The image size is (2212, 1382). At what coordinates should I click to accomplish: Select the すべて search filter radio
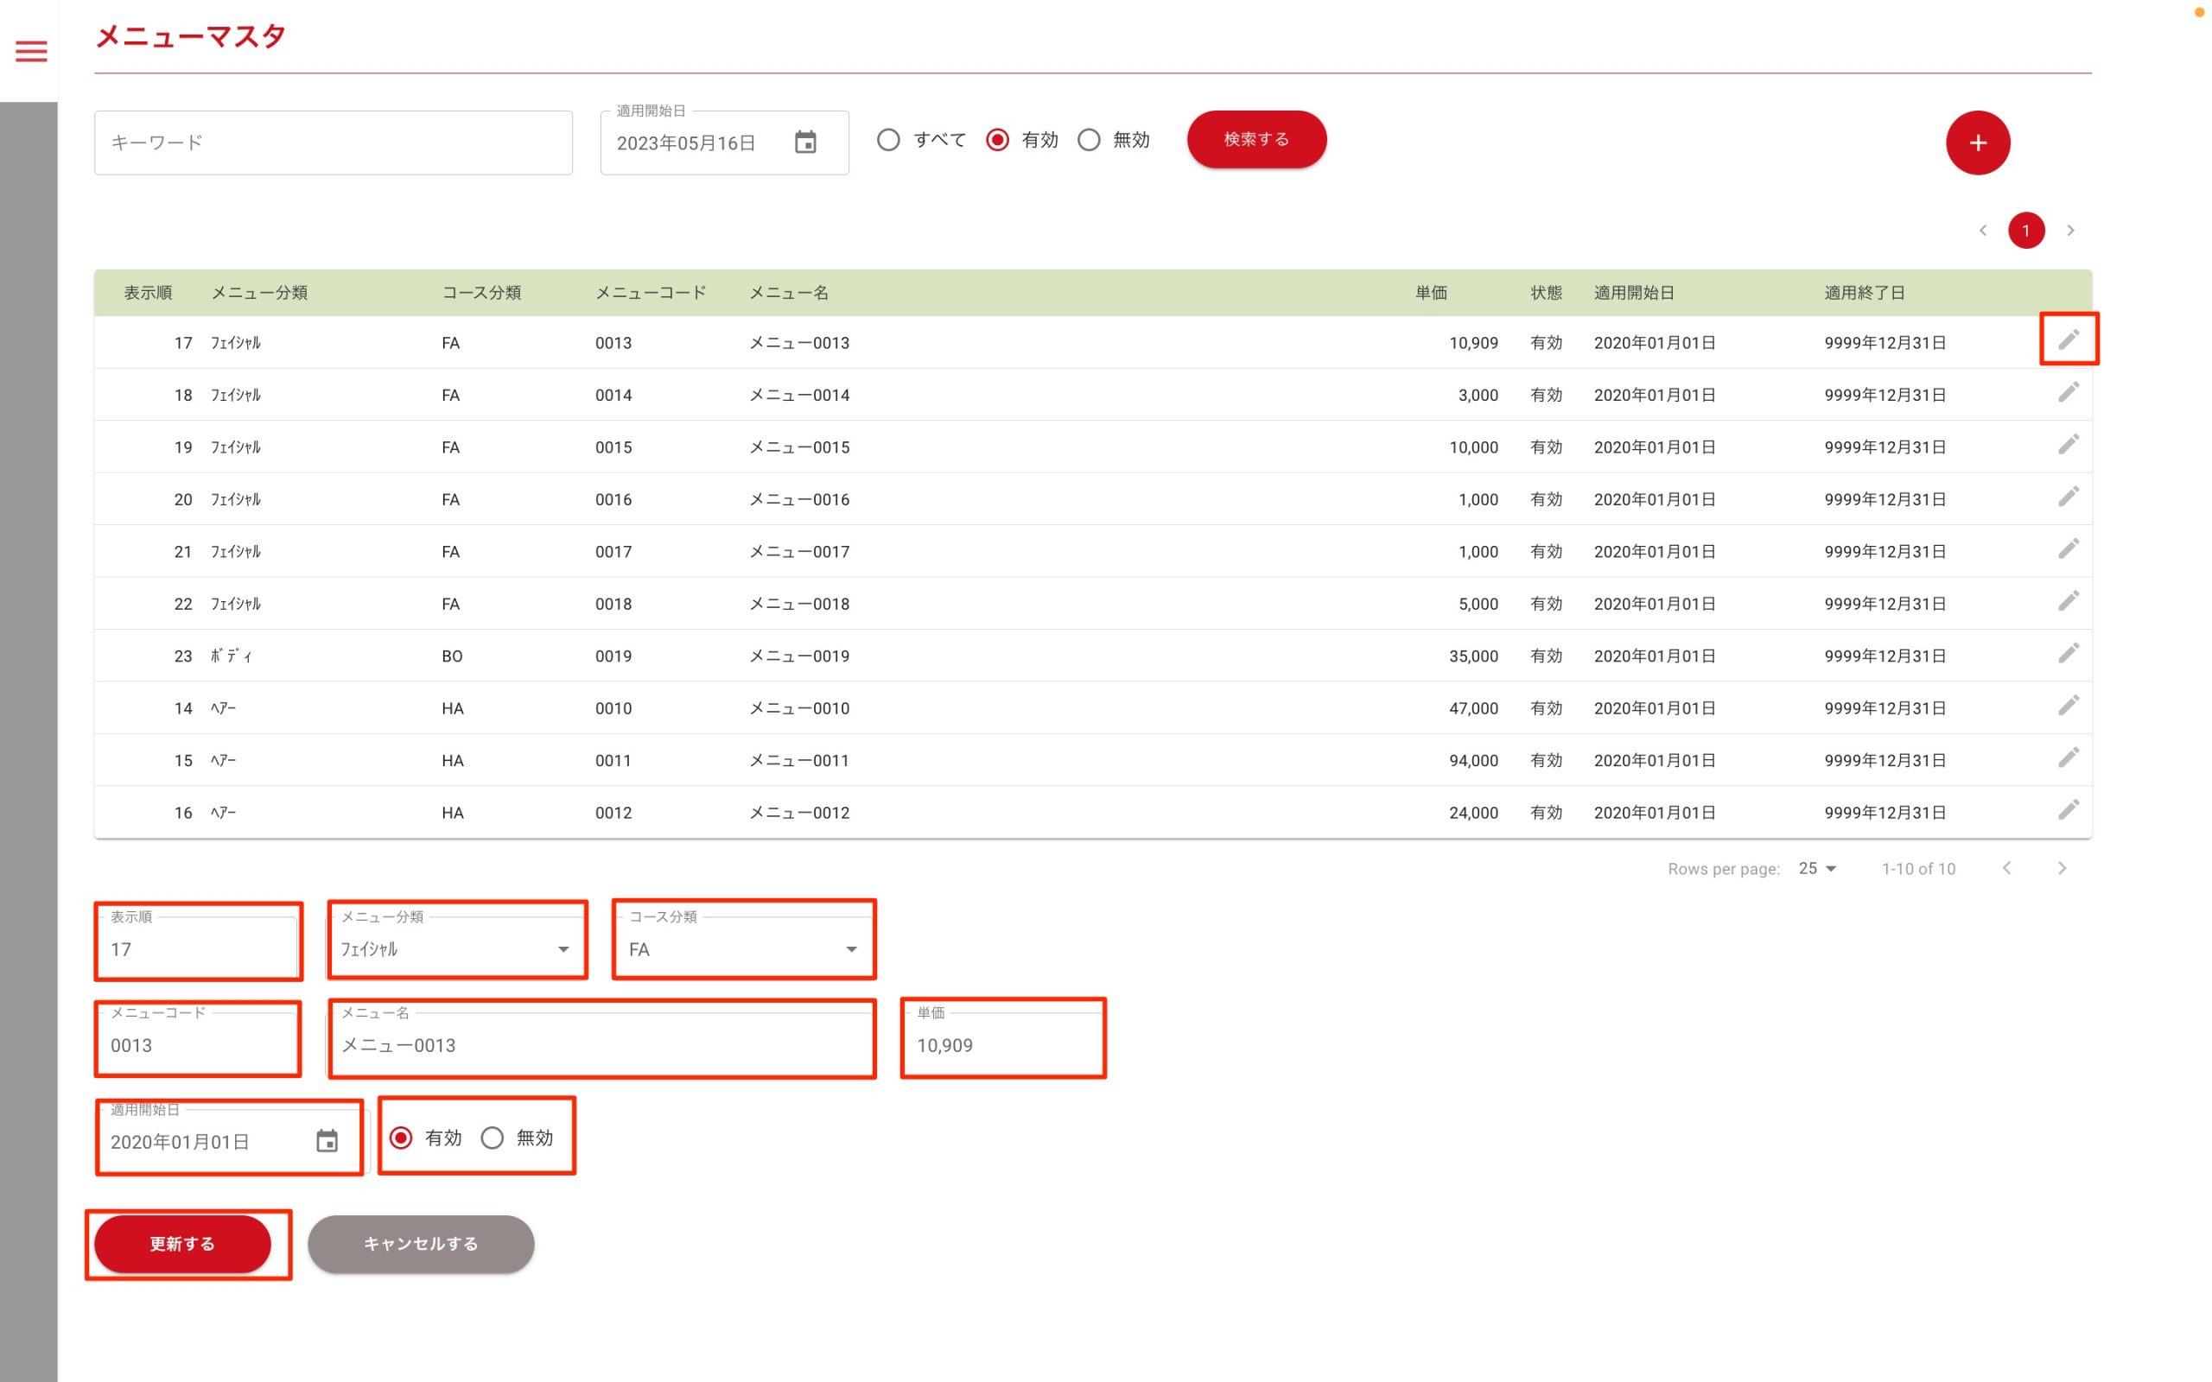[x=888, y=140]
